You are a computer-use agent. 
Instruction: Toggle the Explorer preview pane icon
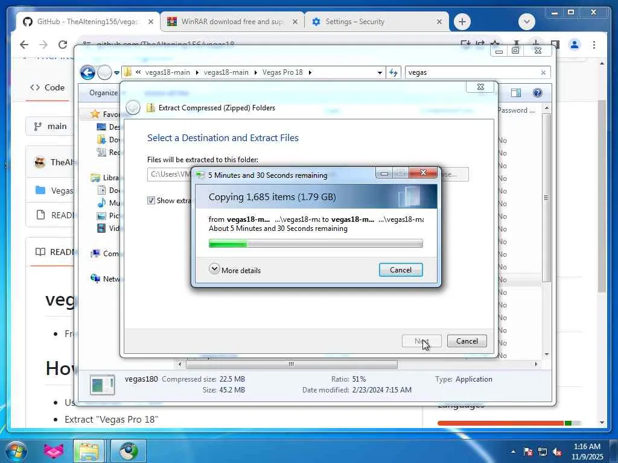point(516,93)
